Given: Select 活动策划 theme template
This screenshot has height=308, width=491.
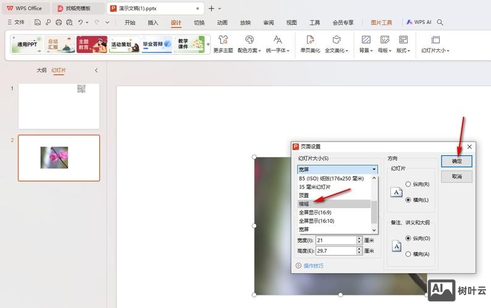Looking at the screenshot, I should (124, 44).
